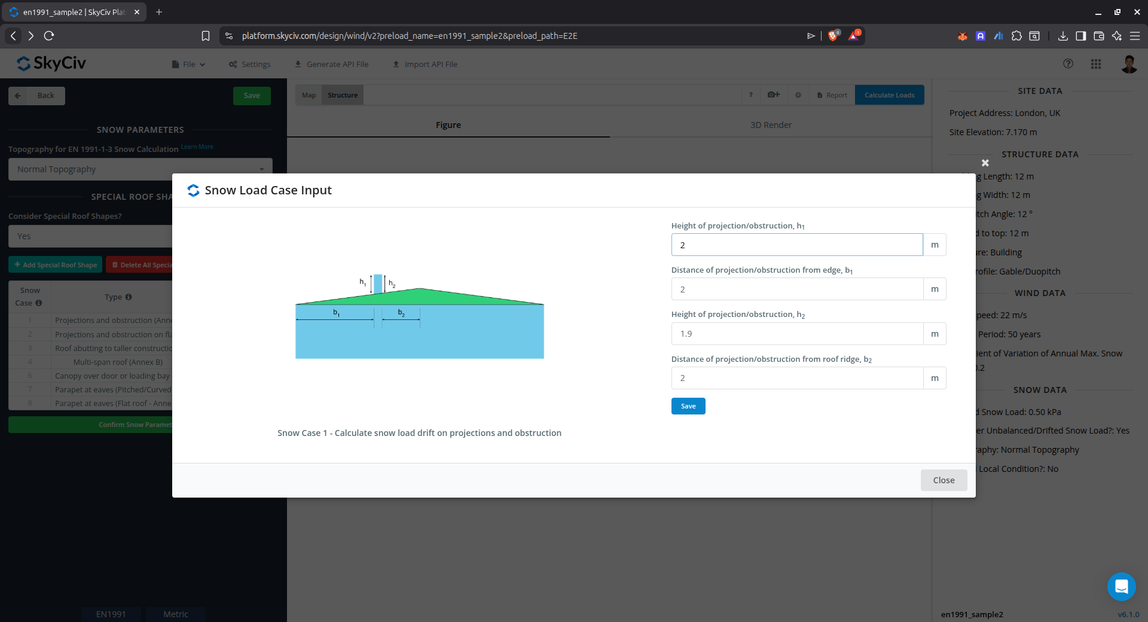Open the Settings menu item
Image resolution: width=1148 pixels, height=622 pixels.
click(x=250, y=65)
